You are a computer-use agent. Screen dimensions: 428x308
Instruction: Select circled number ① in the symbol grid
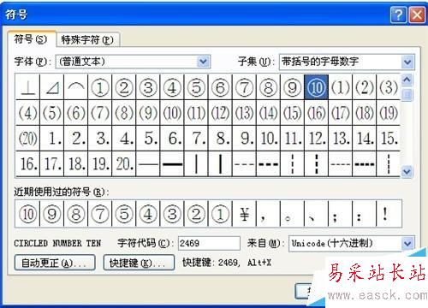tap(100, 87)
